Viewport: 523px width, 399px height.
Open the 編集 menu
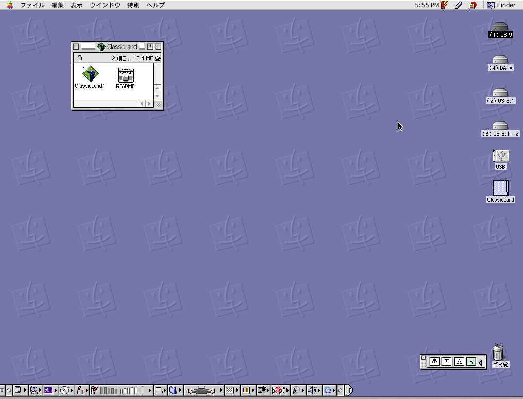click(x=57, y=5)
